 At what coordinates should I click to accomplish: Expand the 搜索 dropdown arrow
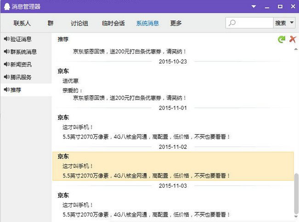pyautogui.click(x=292, y=22)
